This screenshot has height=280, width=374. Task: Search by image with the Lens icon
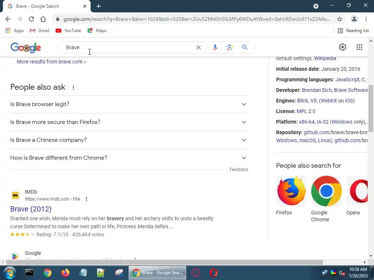click(x=229, y=47)
